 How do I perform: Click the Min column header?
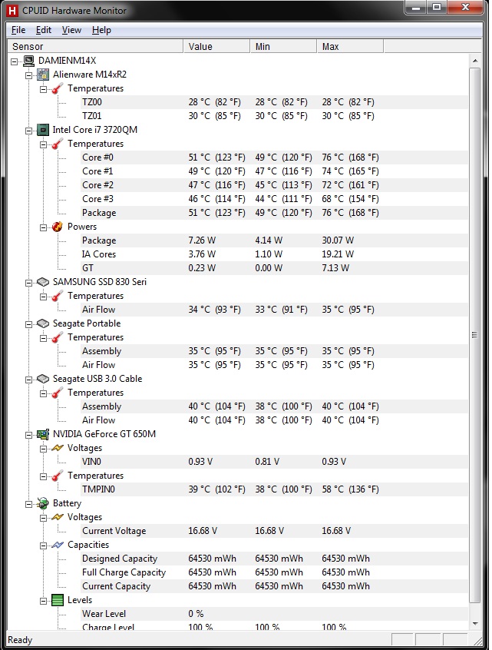(283, 46)
